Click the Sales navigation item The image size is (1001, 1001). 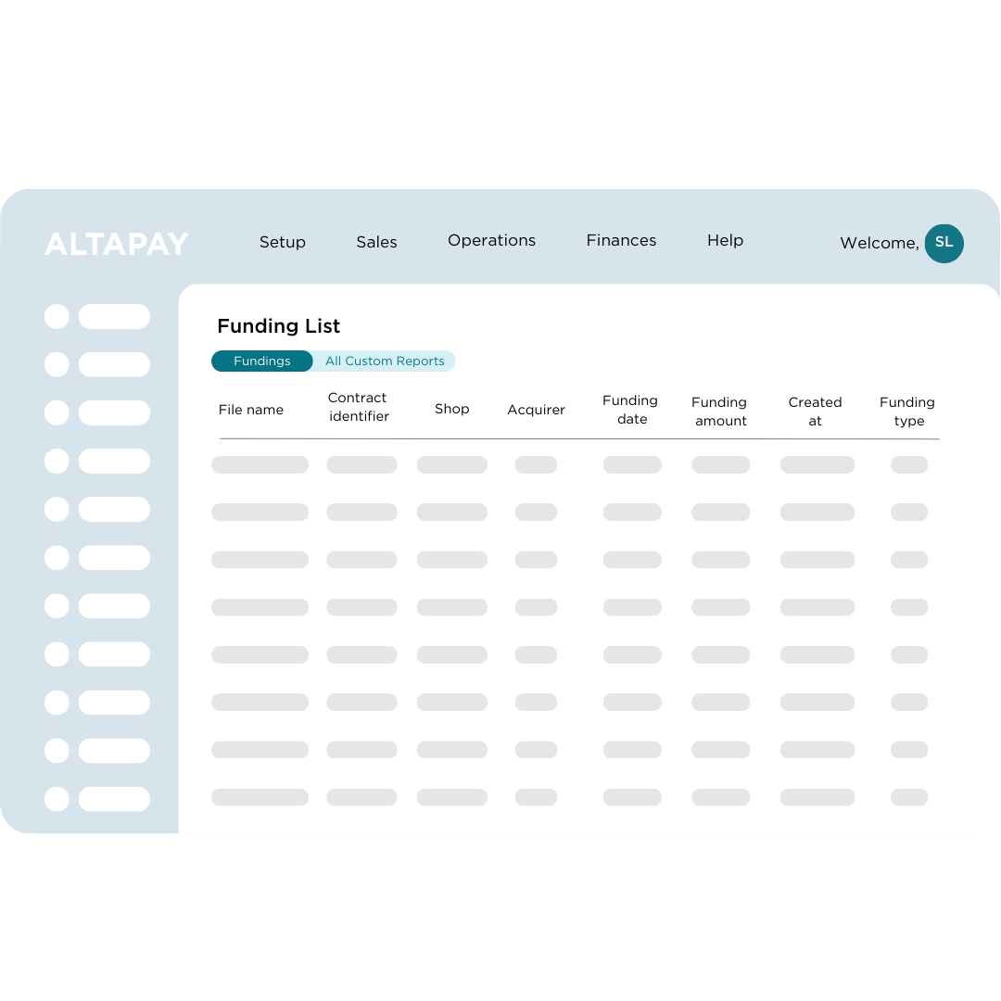tap(376, 242)
